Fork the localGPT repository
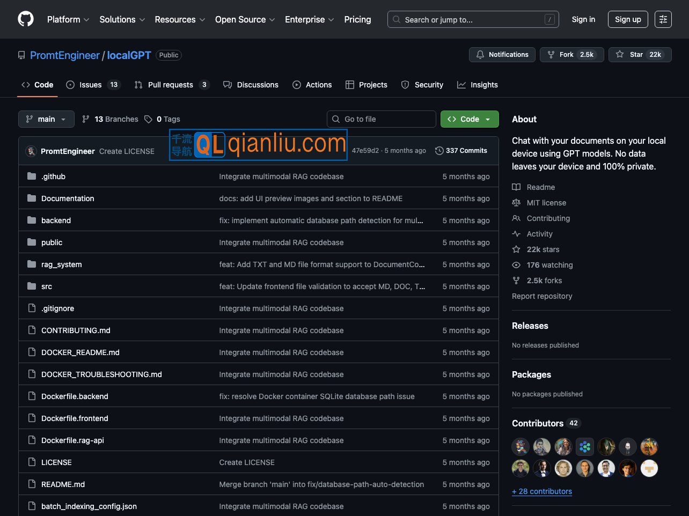 point(571,55)
